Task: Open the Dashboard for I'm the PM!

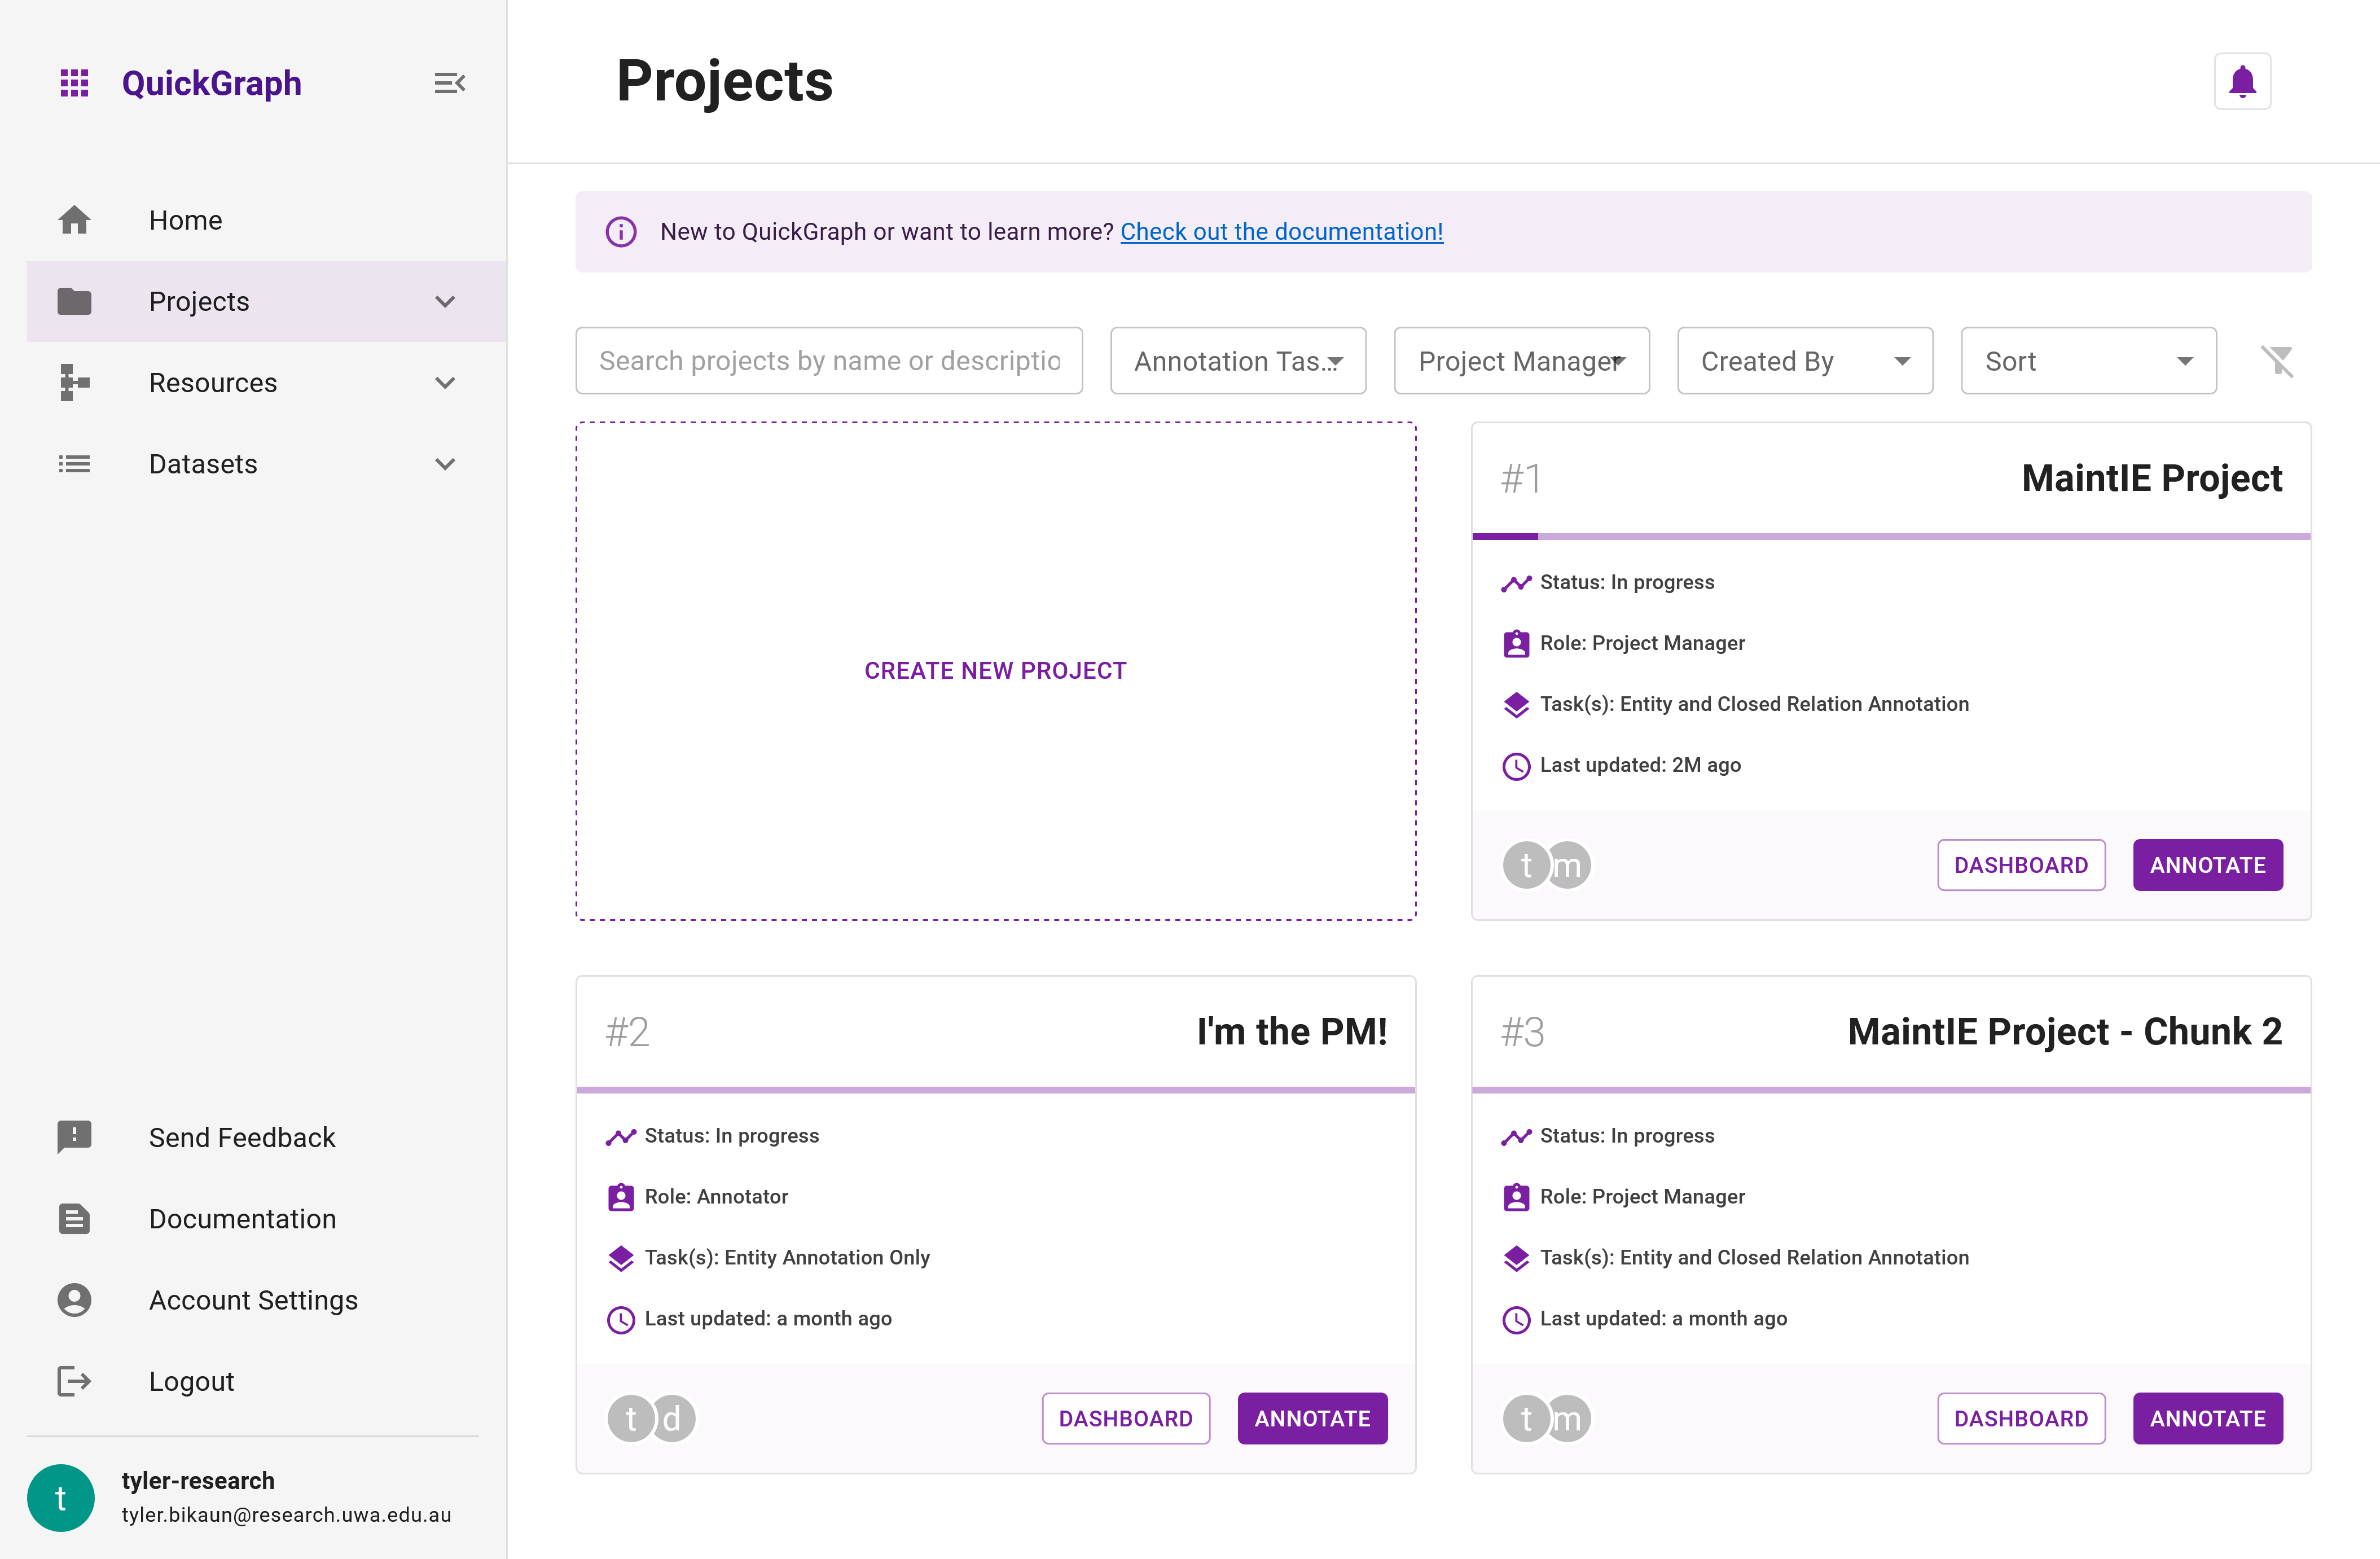Action: pyautogui.click(x=1125, y=1418)
